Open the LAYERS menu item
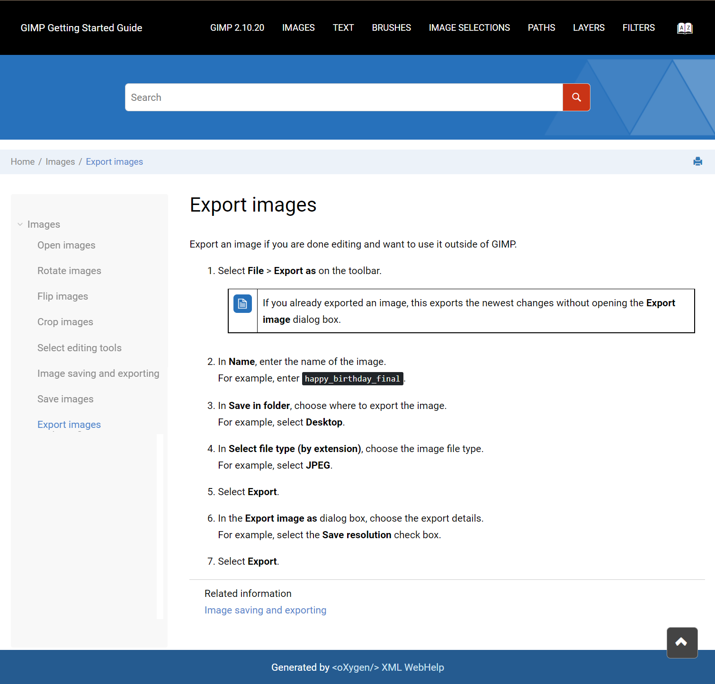 pyautogui.click(x=589, y=28)
